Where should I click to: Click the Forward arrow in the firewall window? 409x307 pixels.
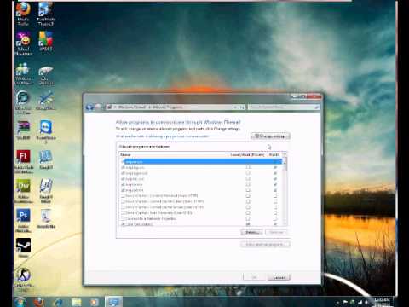click(99, 107)
